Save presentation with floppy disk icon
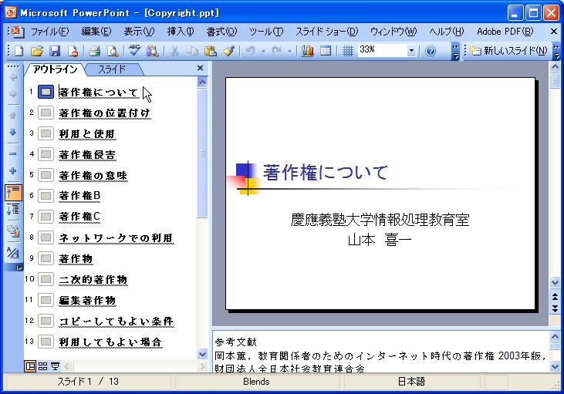The image size is (564, 394). pyautogui.click(x=55, y=51)
